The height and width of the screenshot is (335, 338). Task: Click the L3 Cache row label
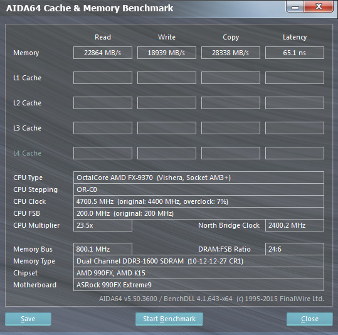click(x=27, y=128)
